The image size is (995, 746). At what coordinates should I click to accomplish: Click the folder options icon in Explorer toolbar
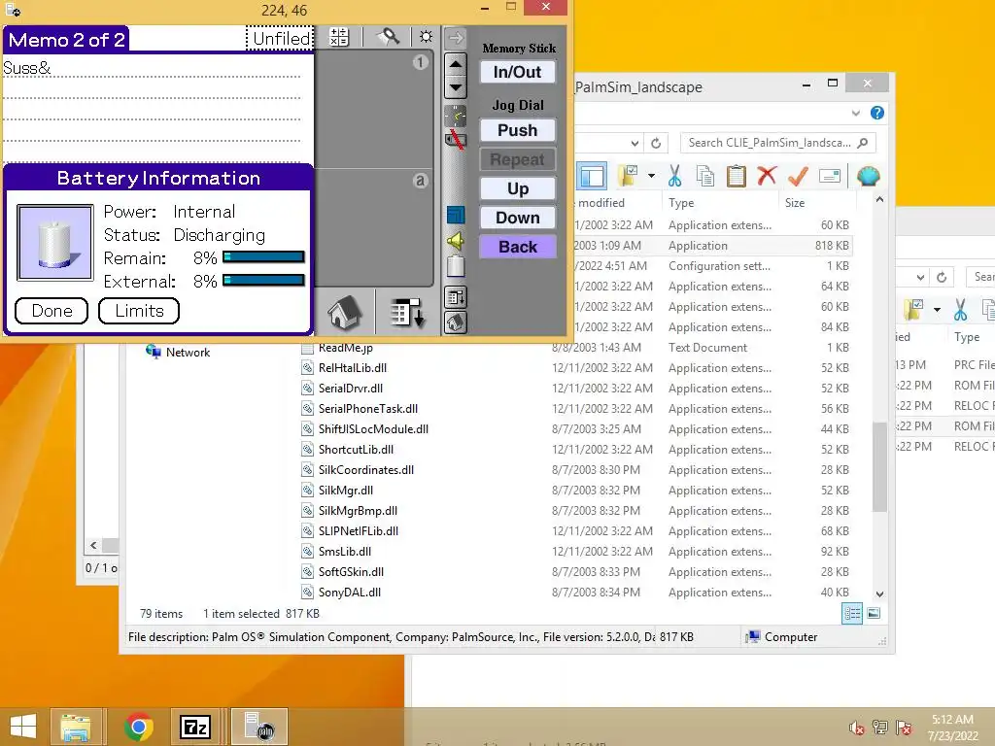pos(629,176)
